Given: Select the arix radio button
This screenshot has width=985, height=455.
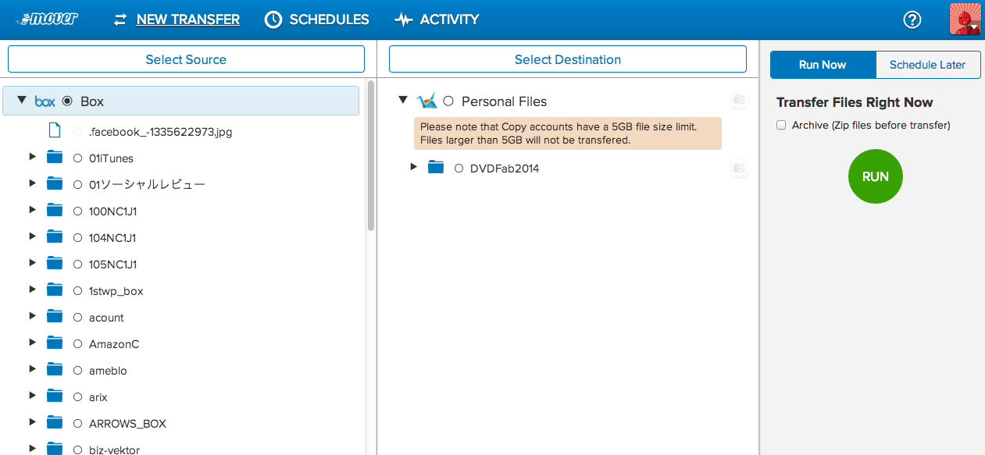Looking at the screenshot, I should (x=77, y=397).
